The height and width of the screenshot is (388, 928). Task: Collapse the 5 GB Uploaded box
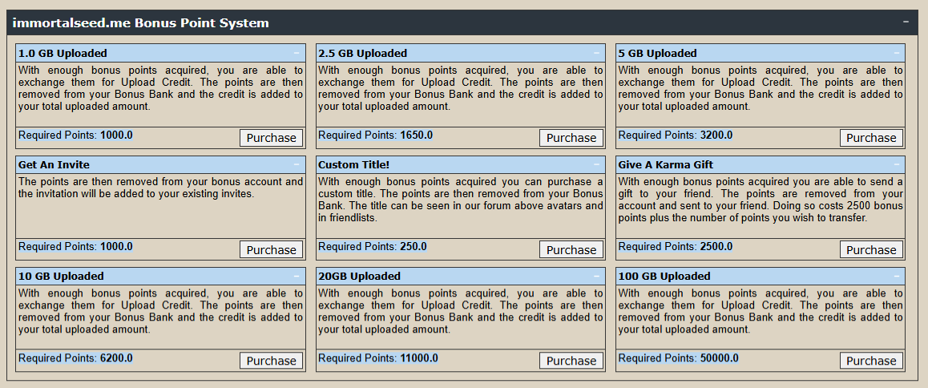(x=897, y=53)
